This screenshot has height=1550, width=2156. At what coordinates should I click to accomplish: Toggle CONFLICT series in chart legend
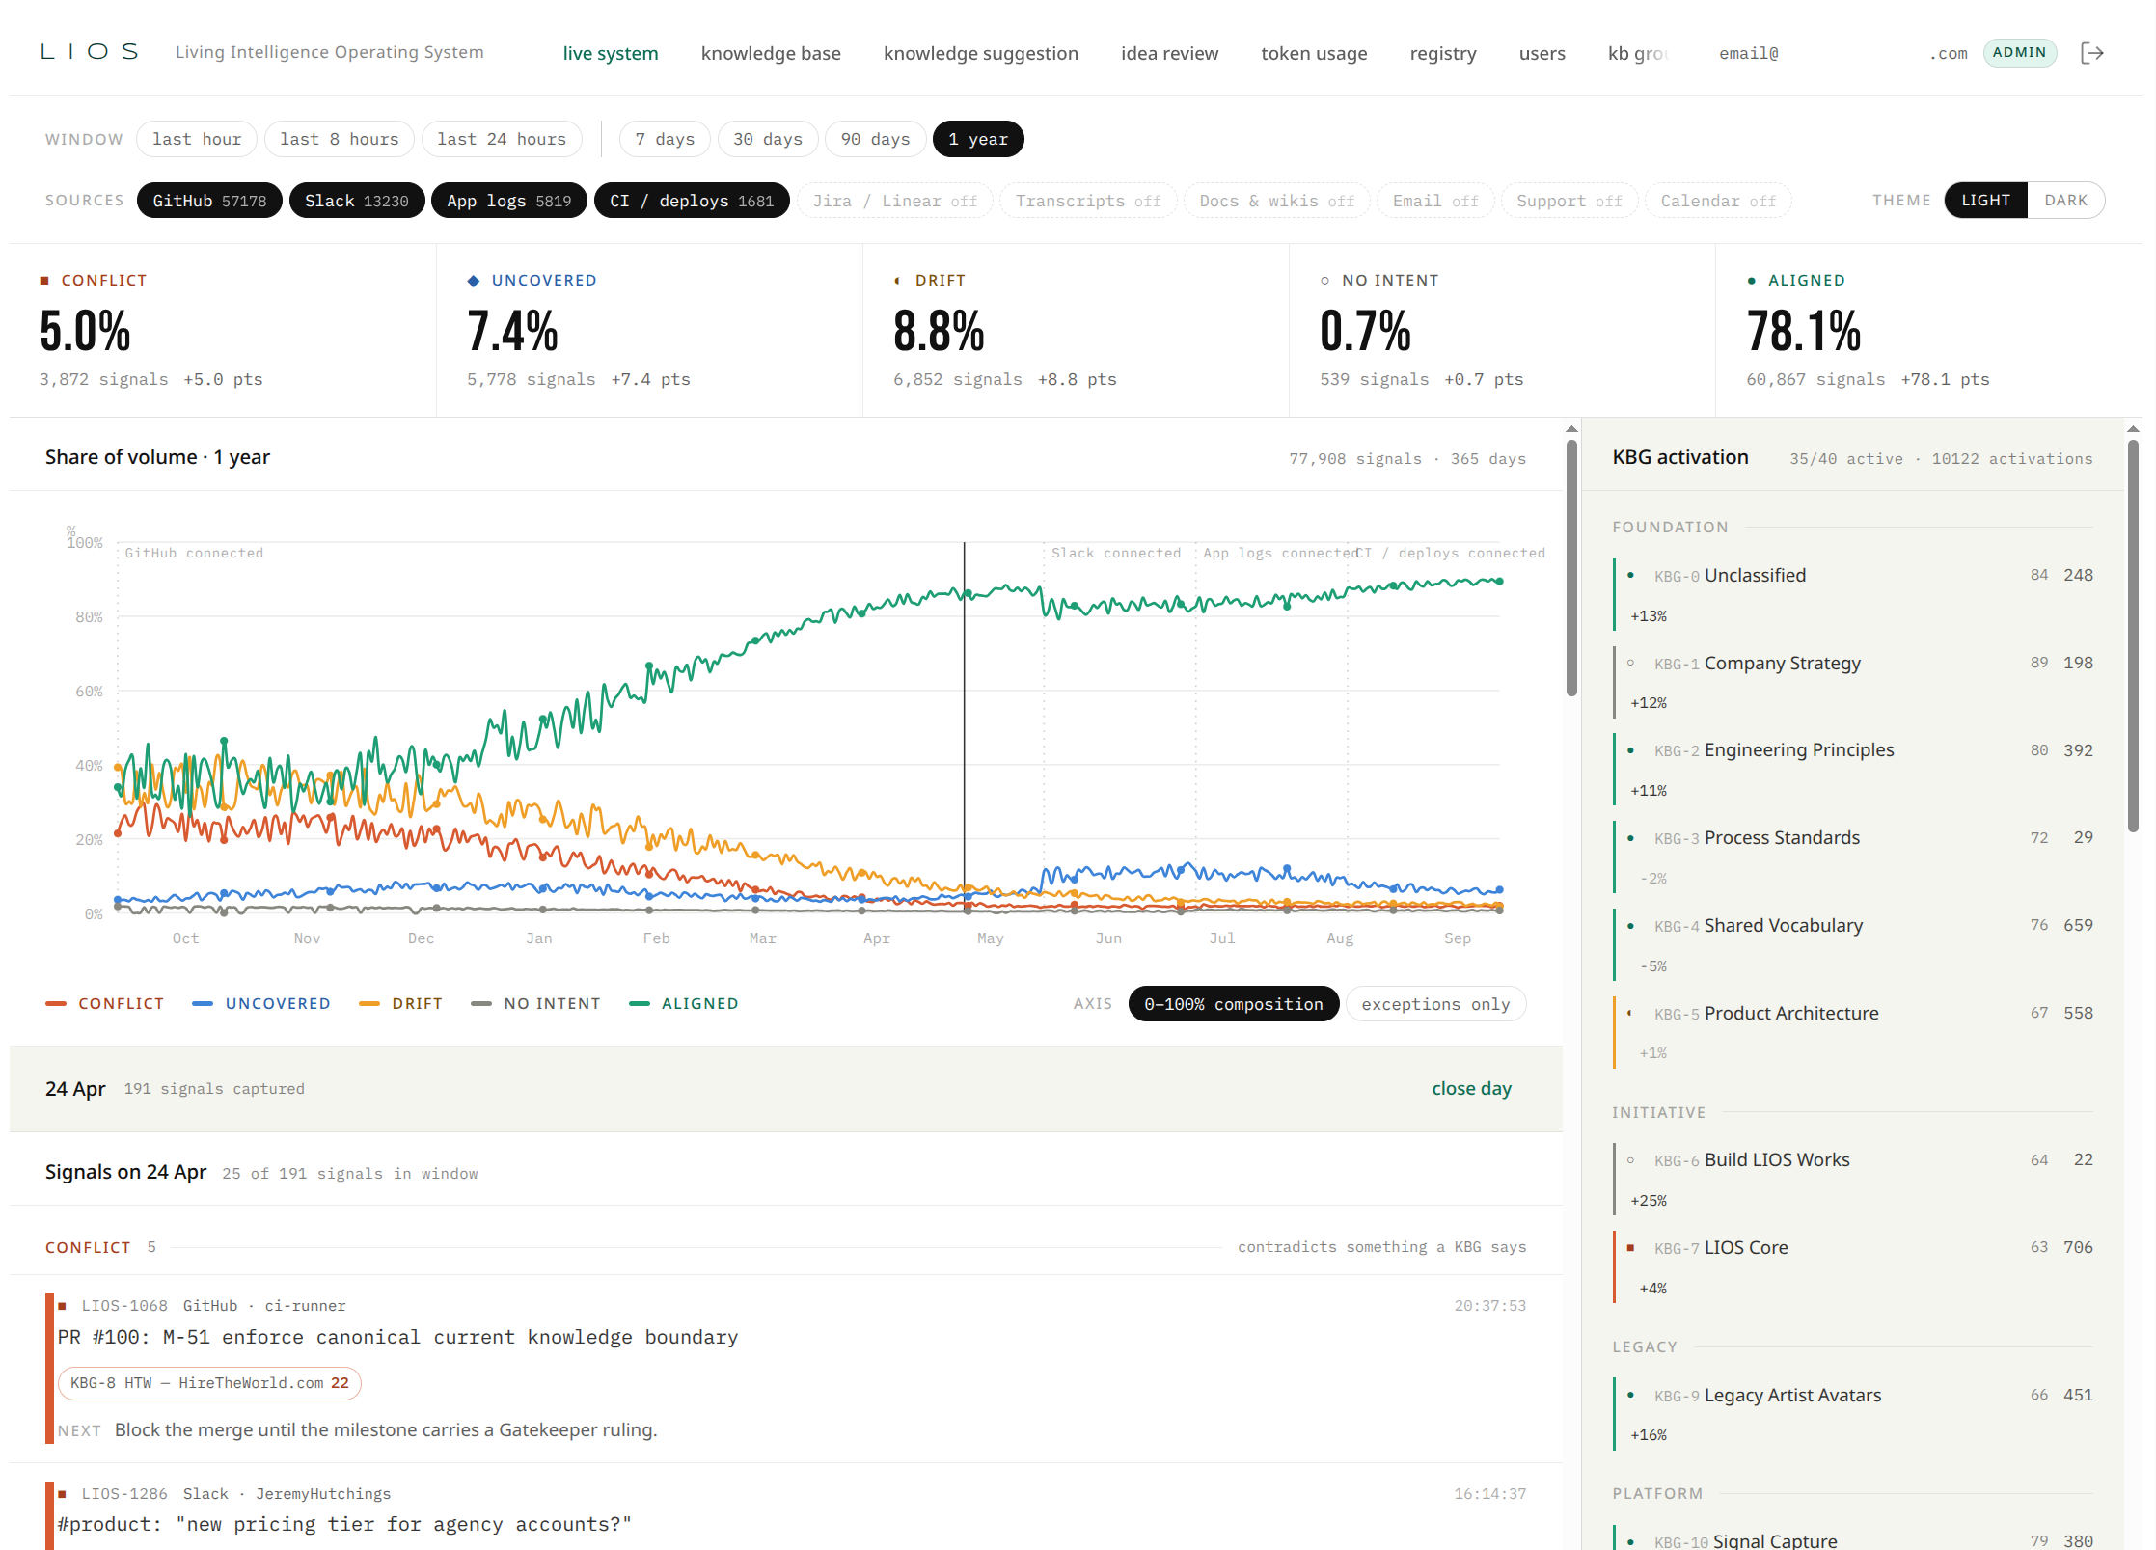point(105,1004)
